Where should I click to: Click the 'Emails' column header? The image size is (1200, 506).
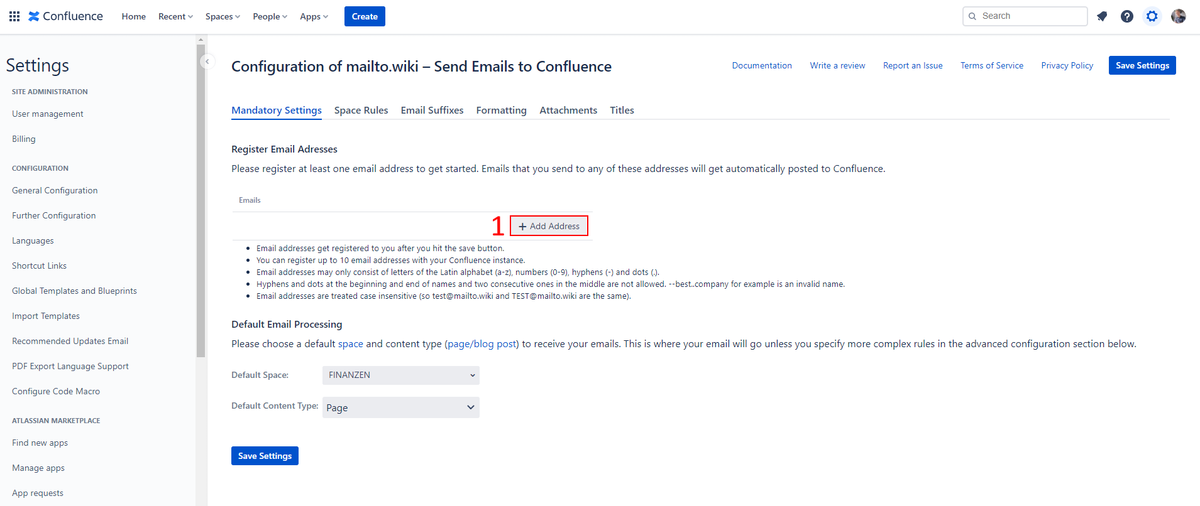pos(250,200)
